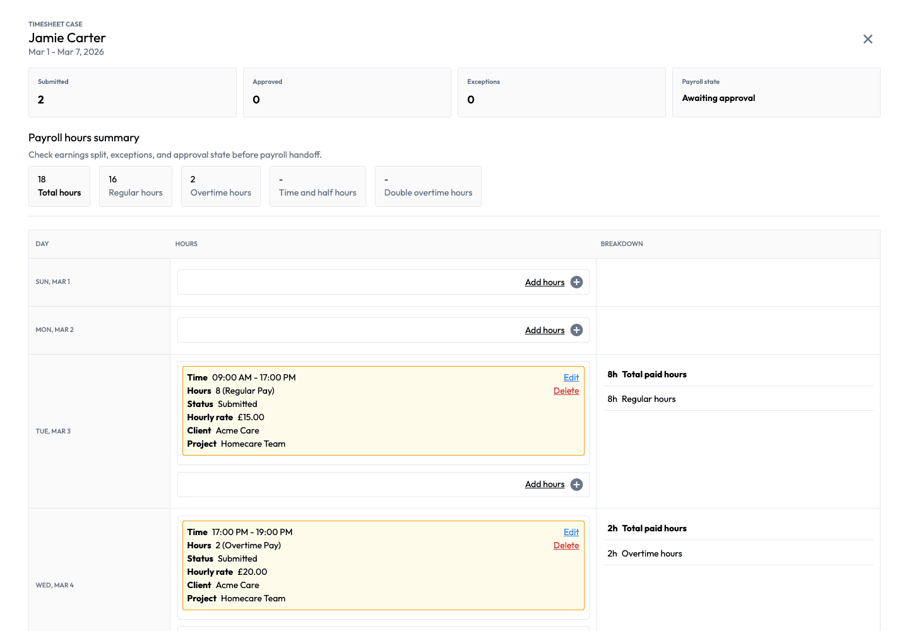
Task: Add hours link for Mon, Mar 2
Action: pyautogui.click(x=545, y=330)
